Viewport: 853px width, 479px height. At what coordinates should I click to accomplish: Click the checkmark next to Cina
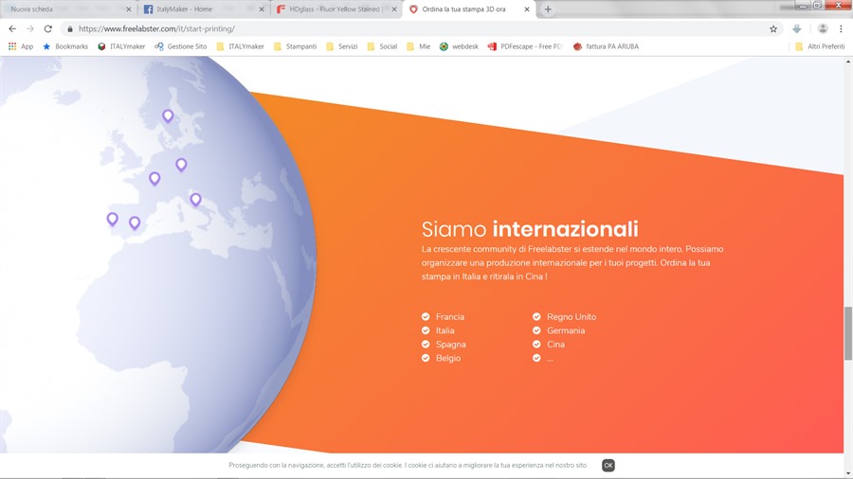click(x=536, y=345)
